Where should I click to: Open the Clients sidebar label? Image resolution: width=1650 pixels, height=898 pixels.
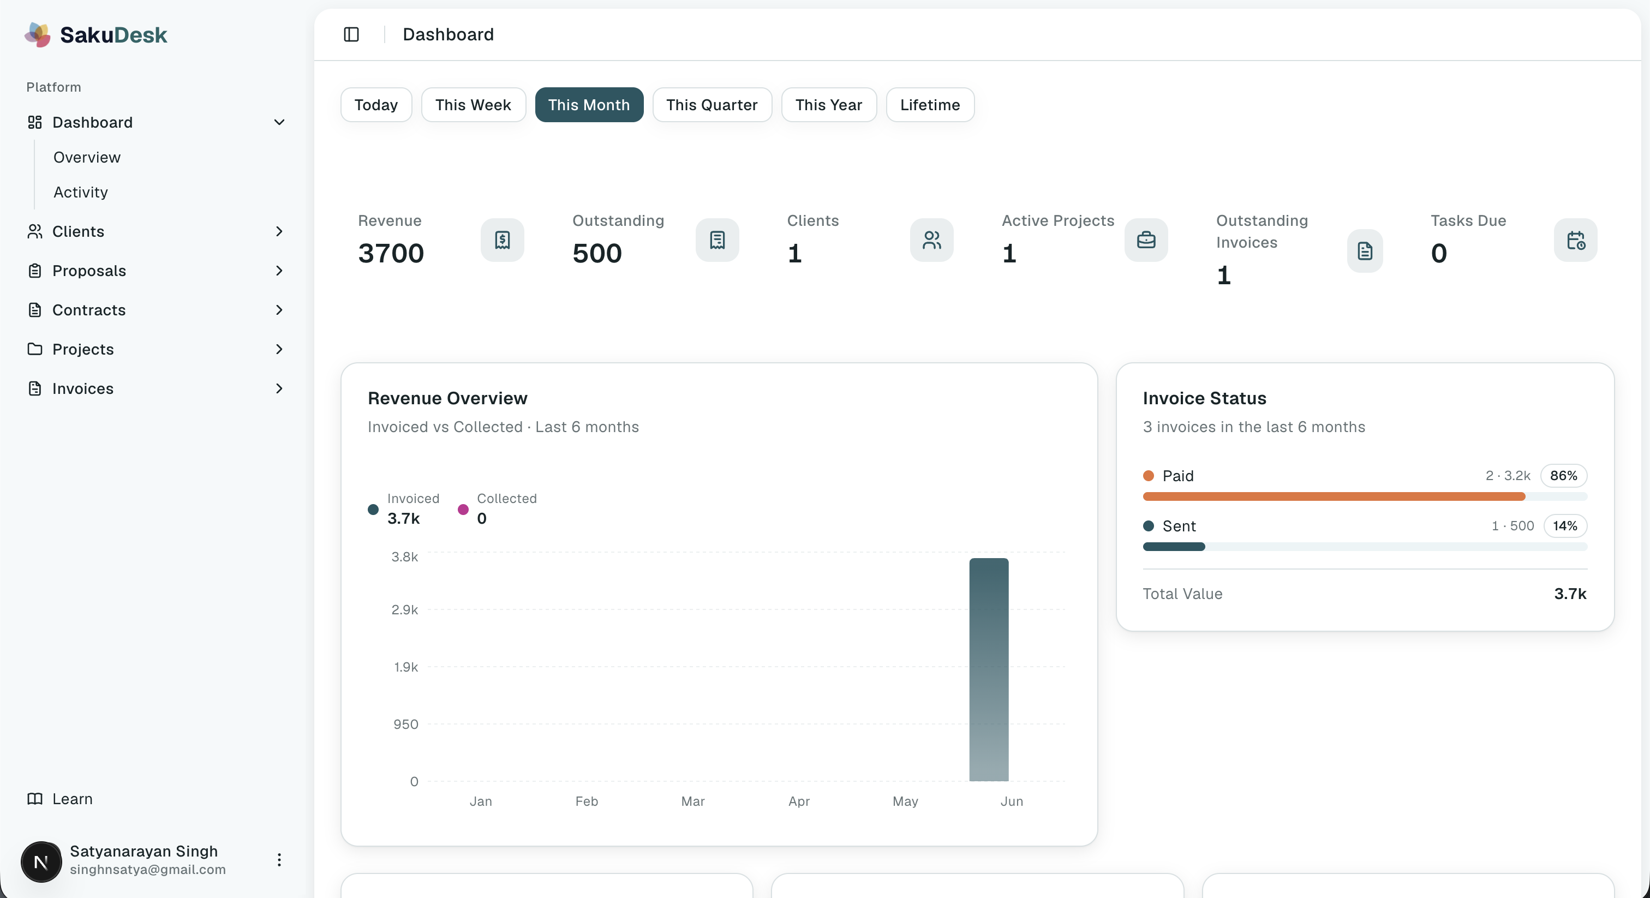(x=78, y=231)
